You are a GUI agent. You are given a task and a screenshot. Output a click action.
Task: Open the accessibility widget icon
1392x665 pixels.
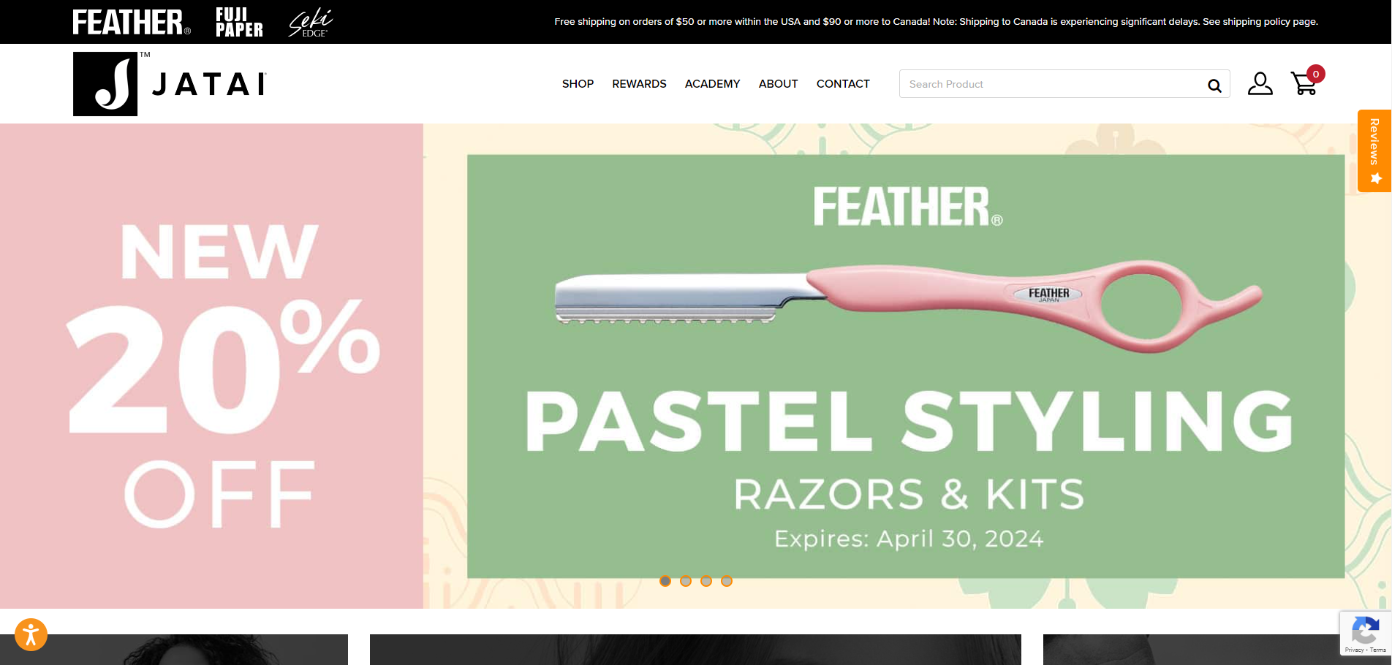pos(31,634)
